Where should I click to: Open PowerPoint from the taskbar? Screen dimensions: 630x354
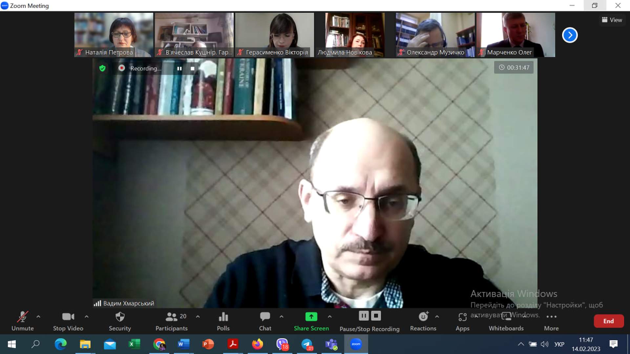pos(208,344)
